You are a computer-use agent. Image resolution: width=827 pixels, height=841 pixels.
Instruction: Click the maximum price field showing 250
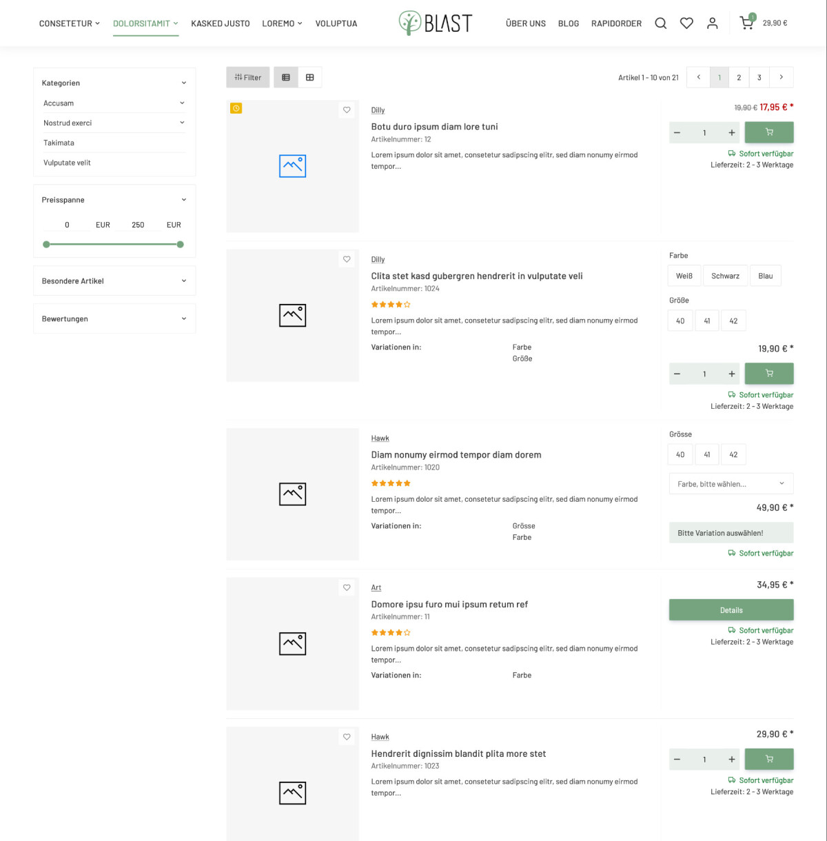pos(138,225)
